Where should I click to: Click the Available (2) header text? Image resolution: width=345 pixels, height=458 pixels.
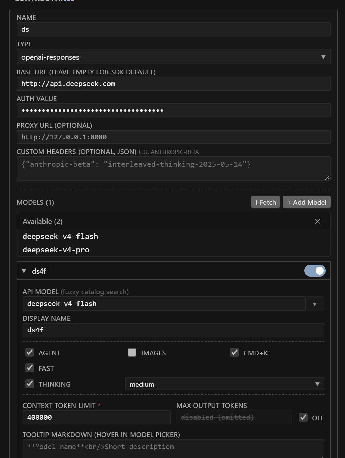point(42,221)
